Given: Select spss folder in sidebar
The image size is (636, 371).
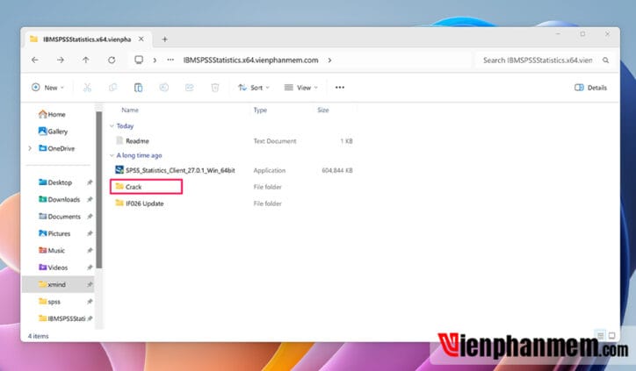Looking at the screenshot, I should coord(49,302).
